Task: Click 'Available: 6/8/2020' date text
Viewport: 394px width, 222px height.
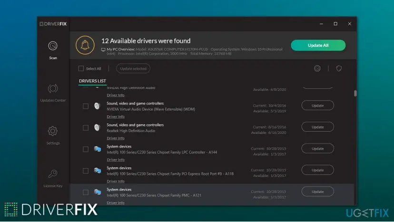Action: [269, 89]
